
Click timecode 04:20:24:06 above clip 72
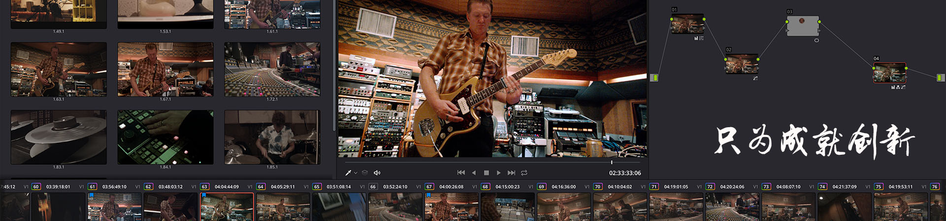(x=732, y=187)
